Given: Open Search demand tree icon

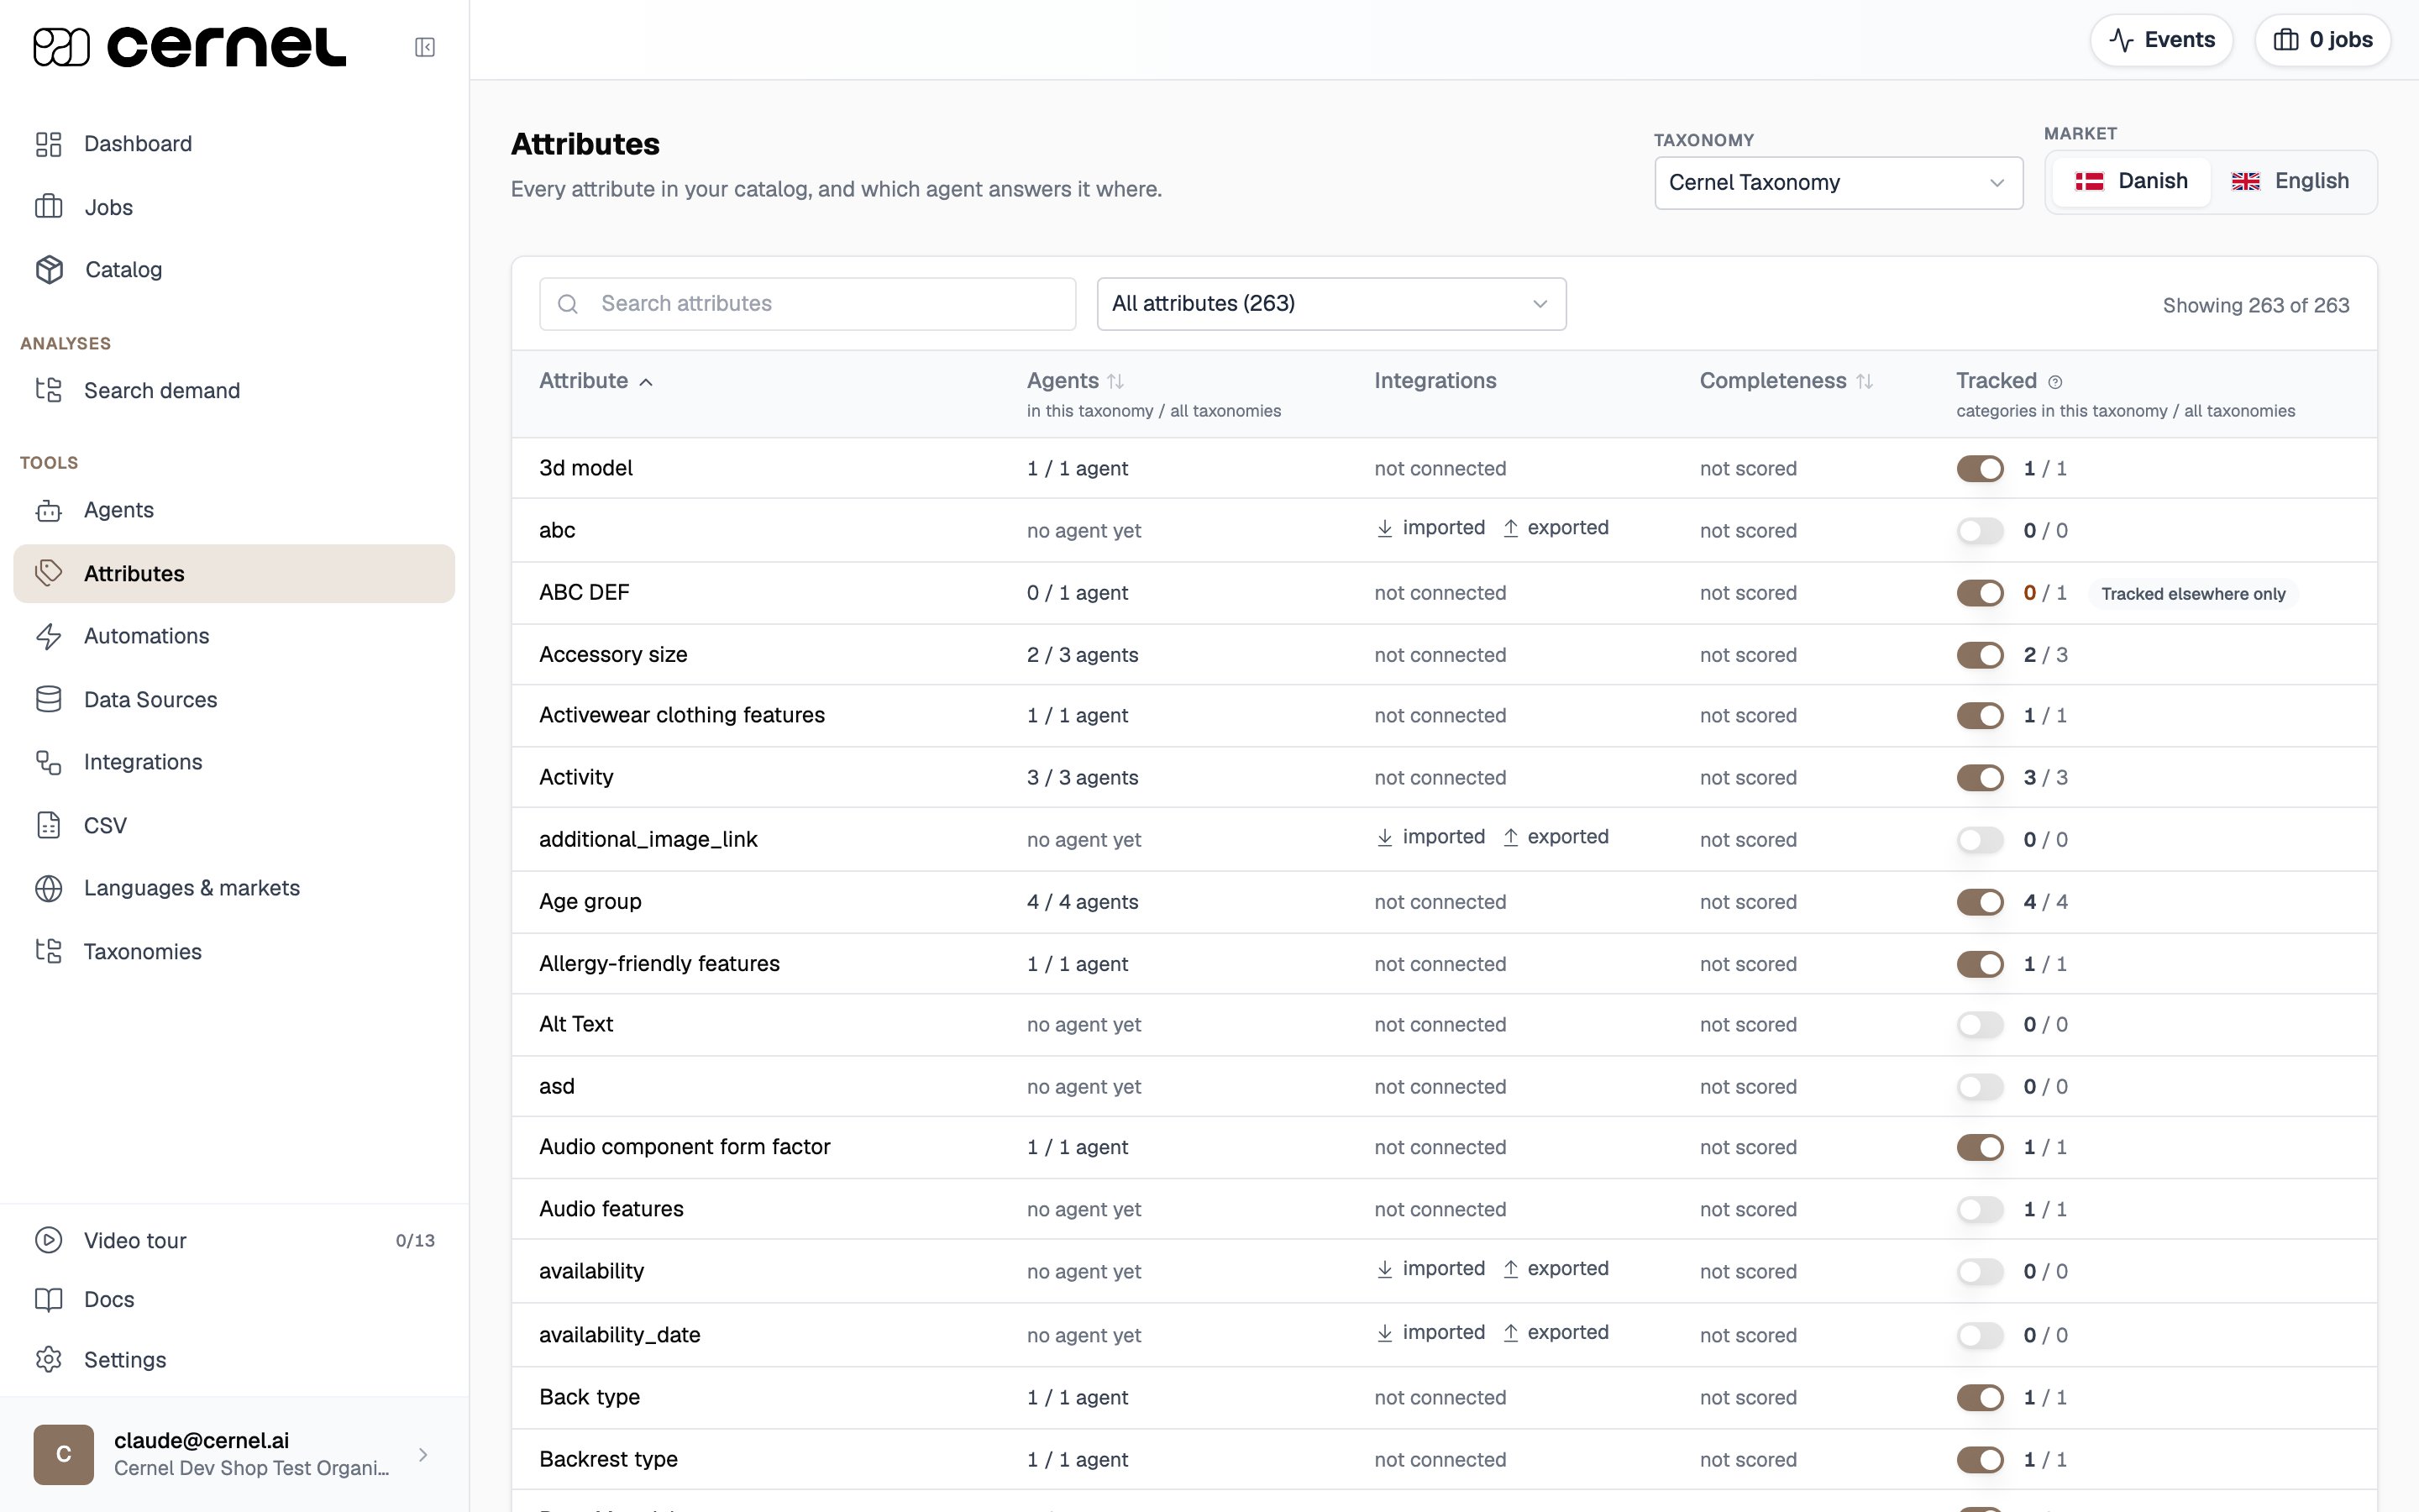Looking at the screenshot, I should 49,390.
